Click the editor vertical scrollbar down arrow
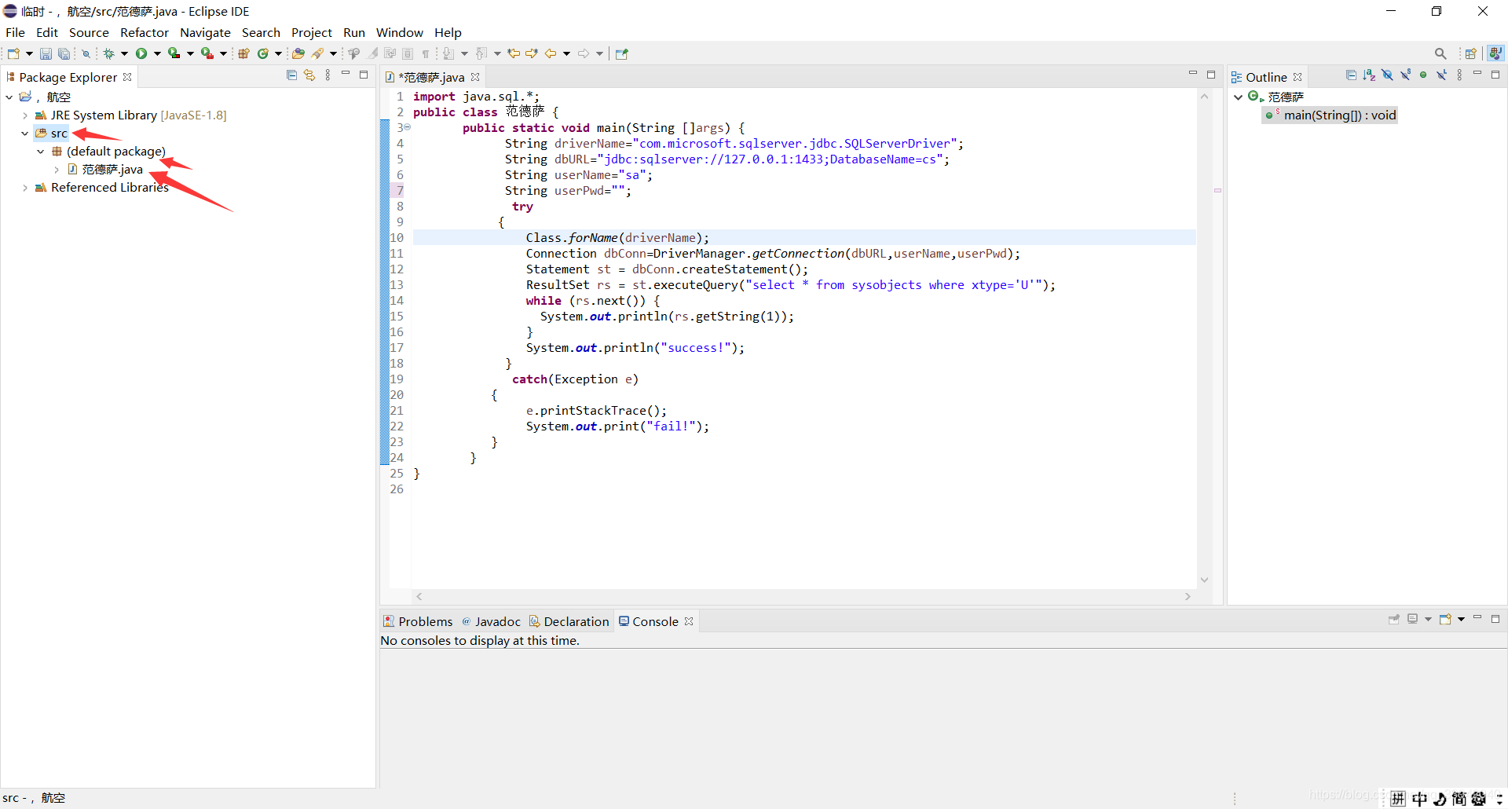 [1204, 580]
